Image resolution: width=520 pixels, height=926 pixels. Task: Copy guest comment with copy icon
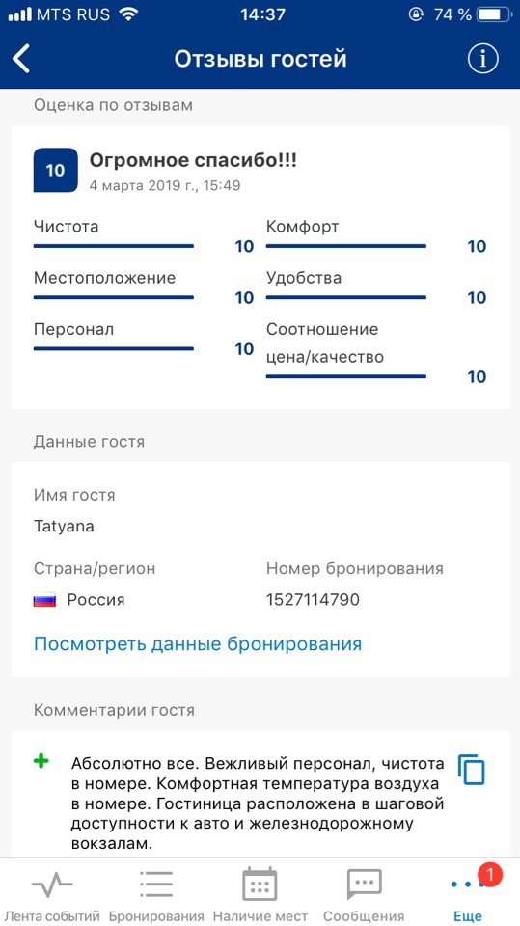click(x=471, y=770)
